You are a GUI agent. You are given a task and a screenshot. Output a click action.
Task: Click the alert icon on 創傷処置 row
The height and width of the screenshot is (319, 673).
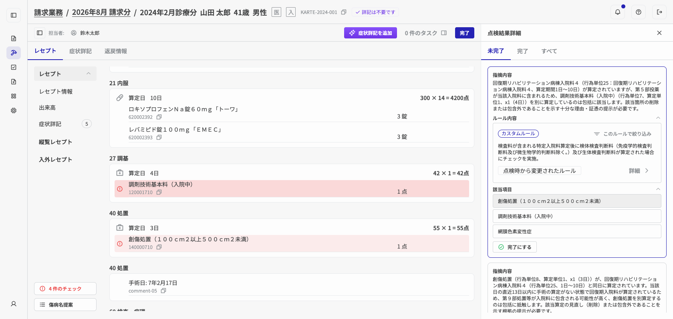(x=120, y=244)
